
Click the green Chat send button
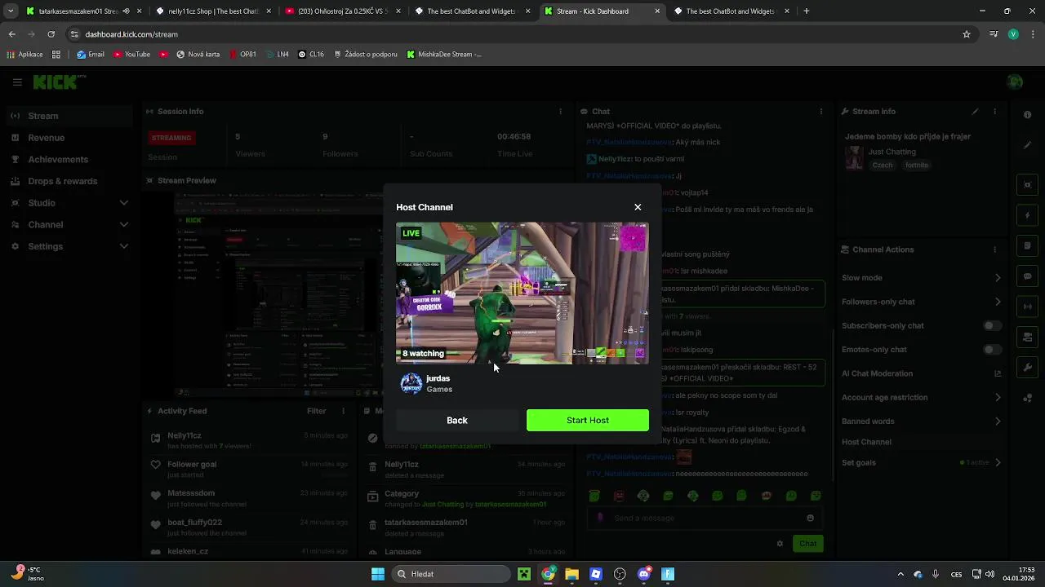(807, 544)
